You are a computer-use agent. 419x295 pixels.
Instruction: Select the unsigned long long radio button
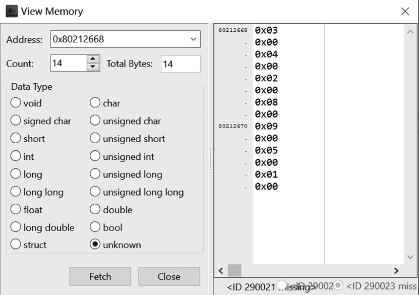pos(95,191)
